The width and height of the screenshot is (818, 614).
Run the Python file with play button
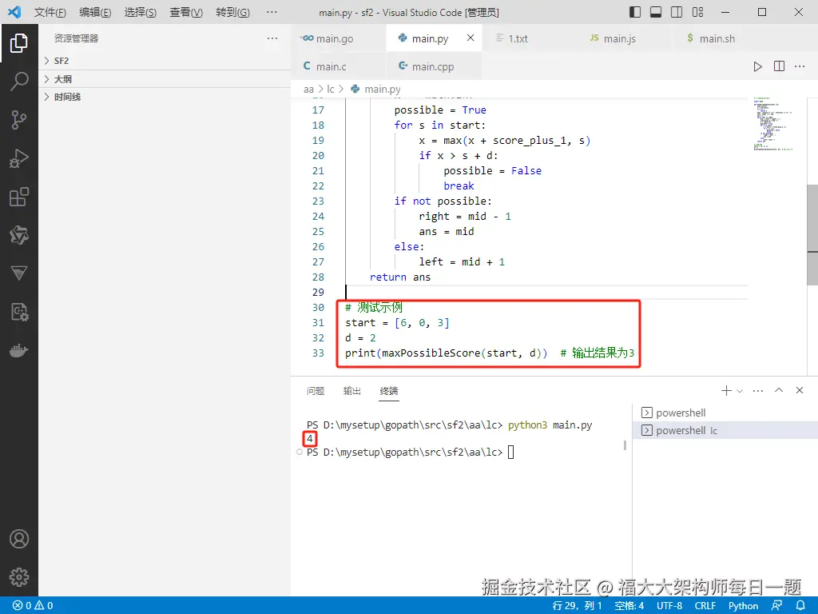coord(757,66)
